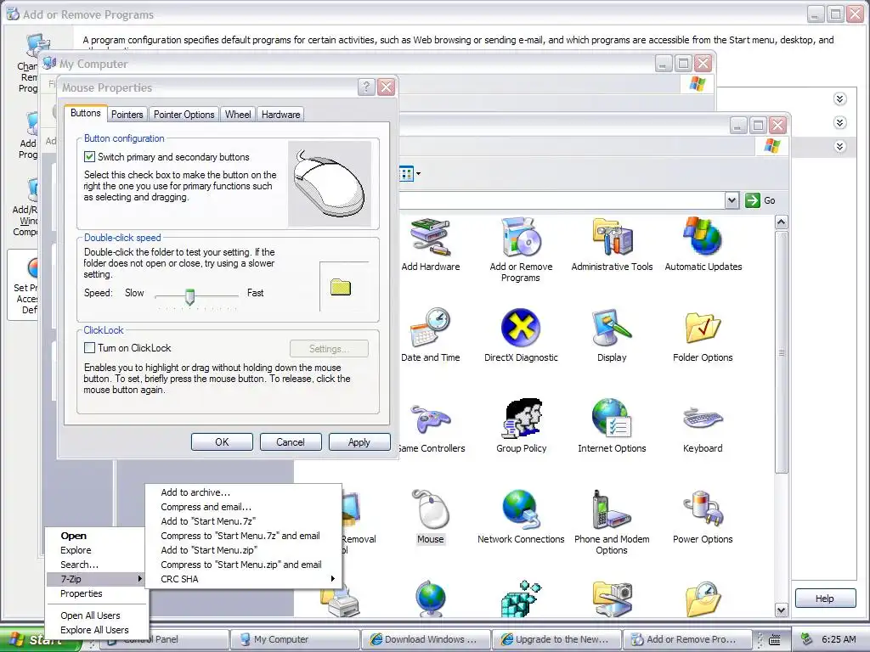Open Power Options icon
Image resolution: width=870 pixels, height=652 pixels.
pos(703,517)
